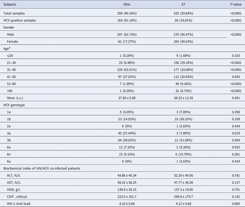Click the 3a genotype row label

9,134
